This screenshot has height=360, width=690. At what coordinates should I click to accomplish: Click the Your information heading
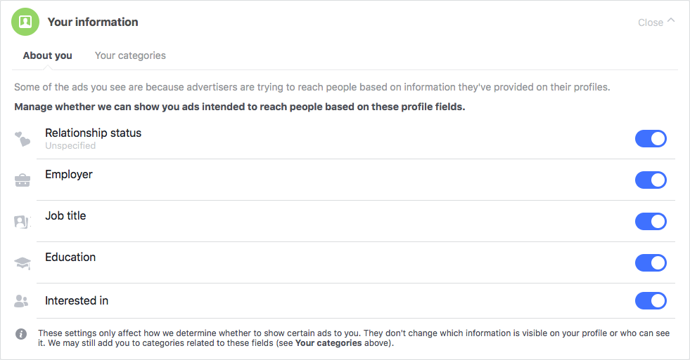point(93,22)
